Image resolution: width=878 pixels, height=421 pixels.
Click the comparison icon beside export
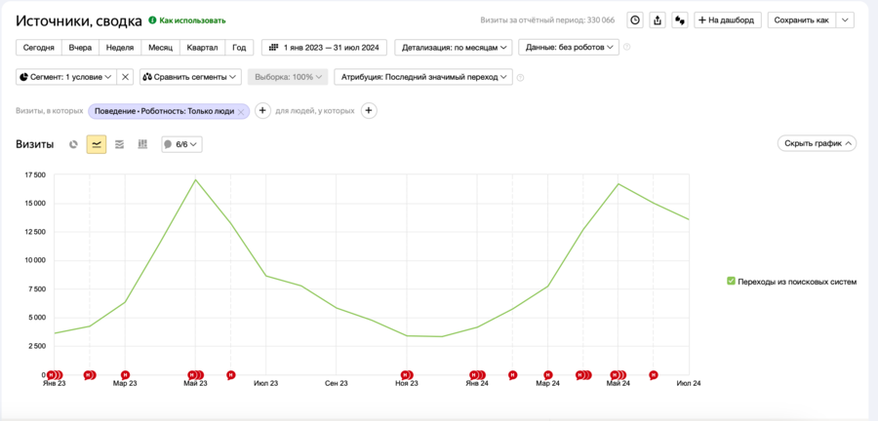680,20
